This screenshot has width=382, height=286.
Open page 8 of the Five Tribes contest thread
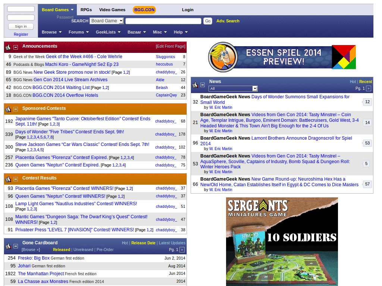coord(52,137)
